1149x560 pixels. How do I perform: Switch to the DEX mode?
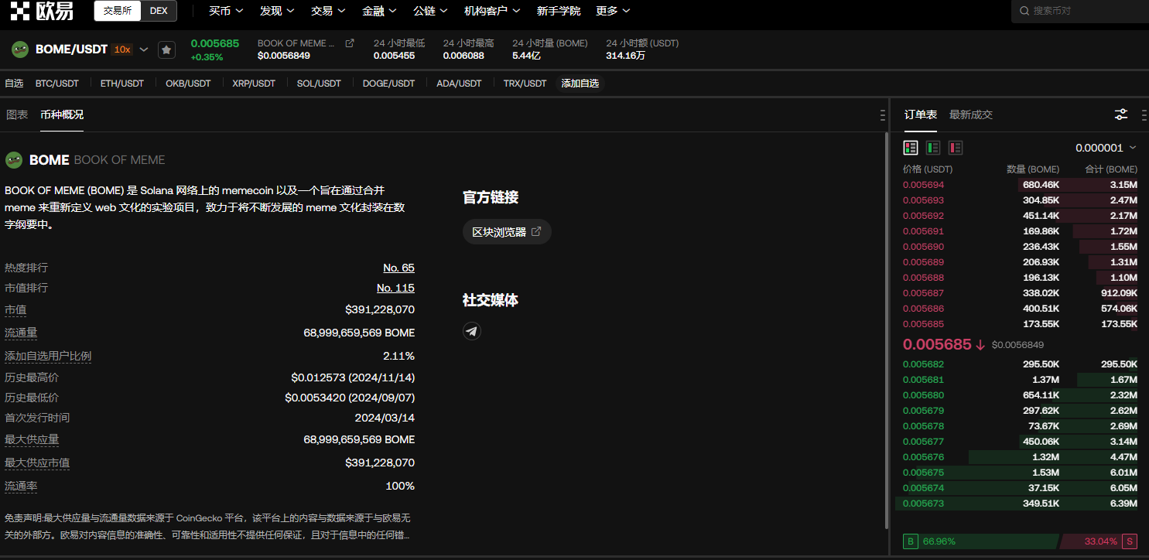[x=159, y=11]
